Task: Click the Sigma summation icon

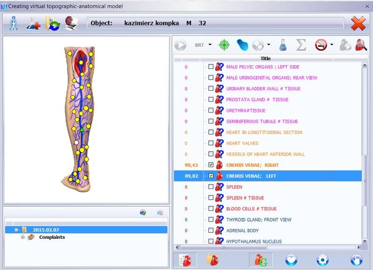Action: [301, 45]
